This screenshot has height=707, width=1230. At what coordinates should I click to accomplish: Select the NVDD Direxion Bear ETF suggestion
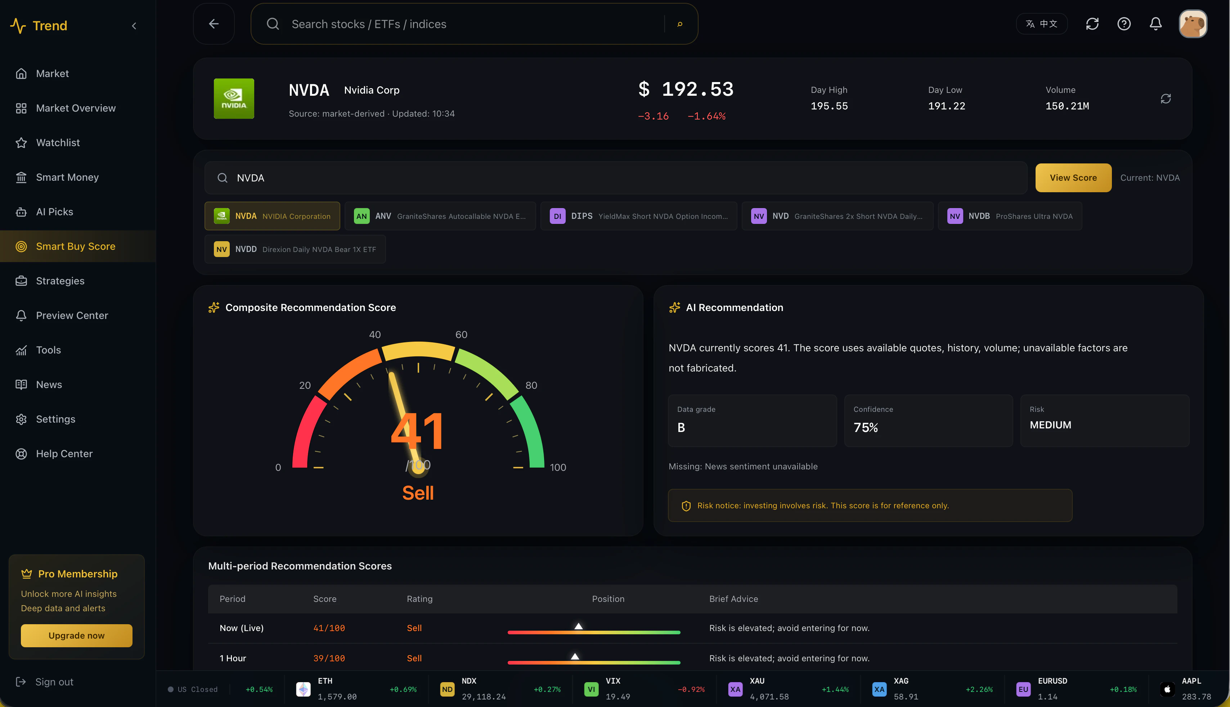point(295,249)
